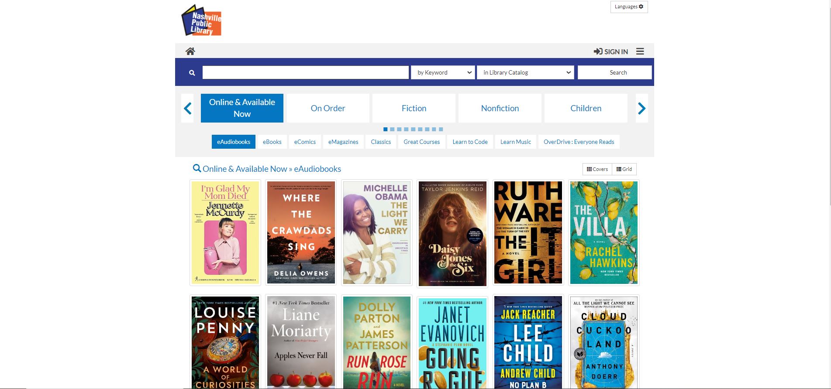
Task: Open the eBooks subcategory tab
Action: pos(272,142)
